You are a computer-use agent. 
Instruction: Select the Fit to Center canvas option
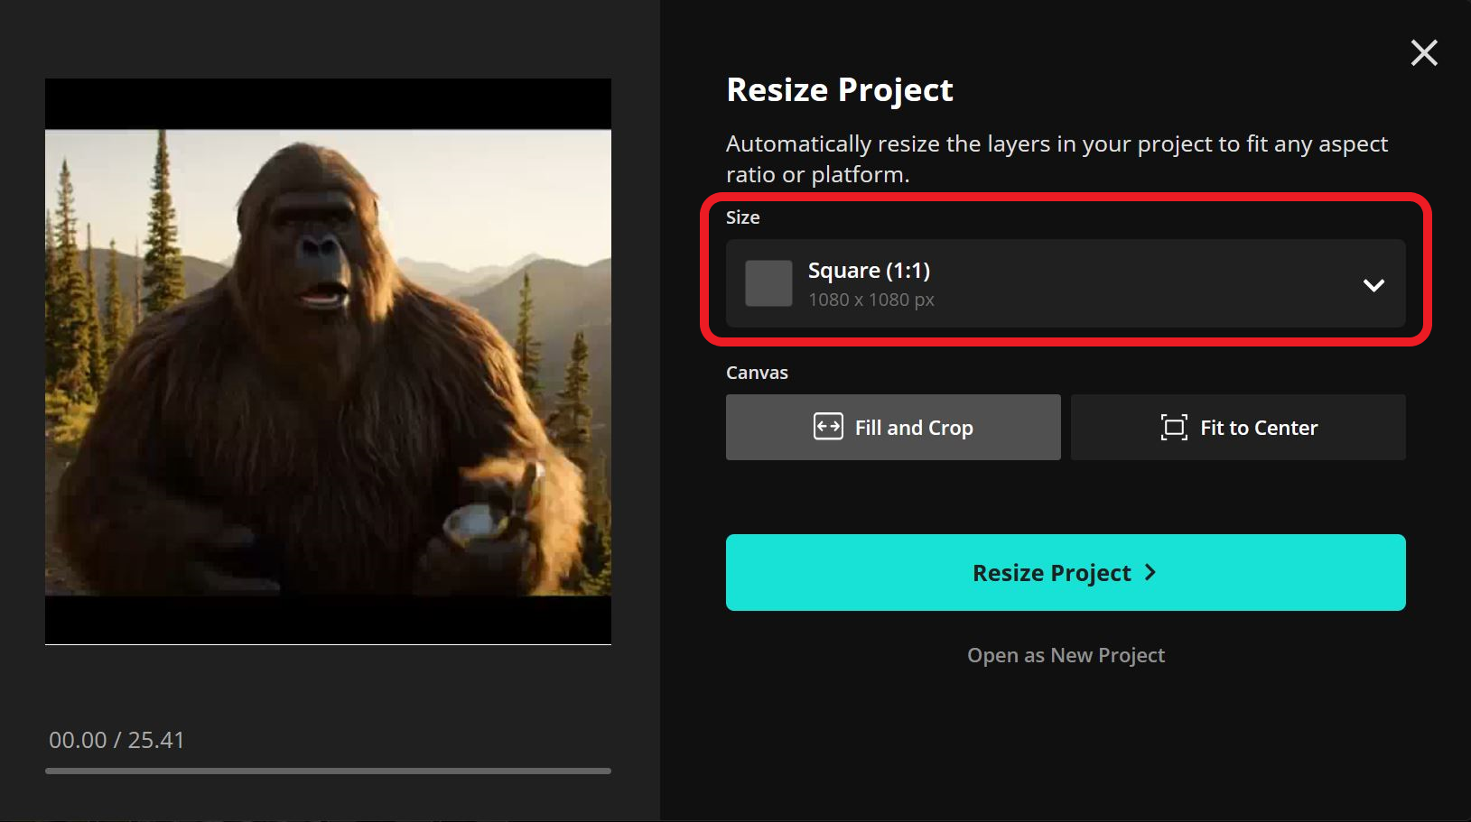(1237, 427)
